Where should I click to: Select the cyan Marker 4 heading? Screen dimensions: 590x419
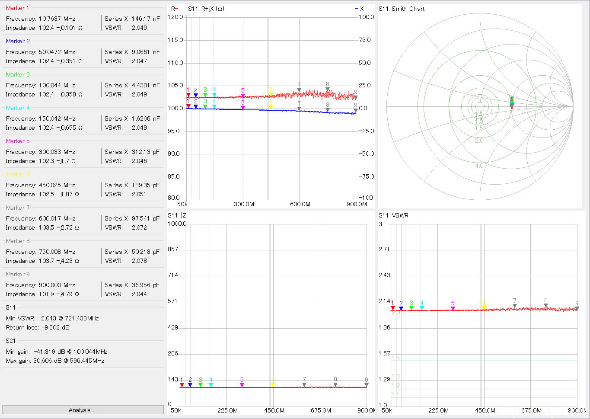[x=18, y=108]
